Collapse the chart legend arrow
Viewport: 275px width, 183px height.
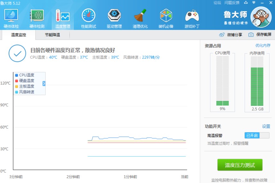(x=44, y=83)
